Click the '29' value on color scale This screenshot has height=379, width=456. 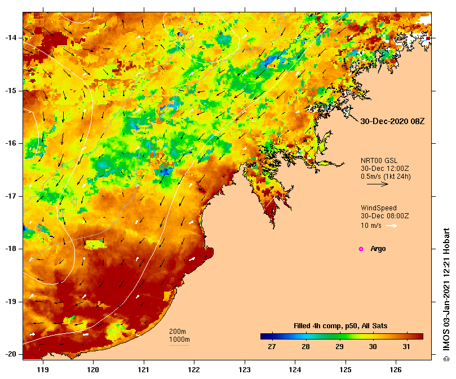pyautogui.click(x=339, y=347)
